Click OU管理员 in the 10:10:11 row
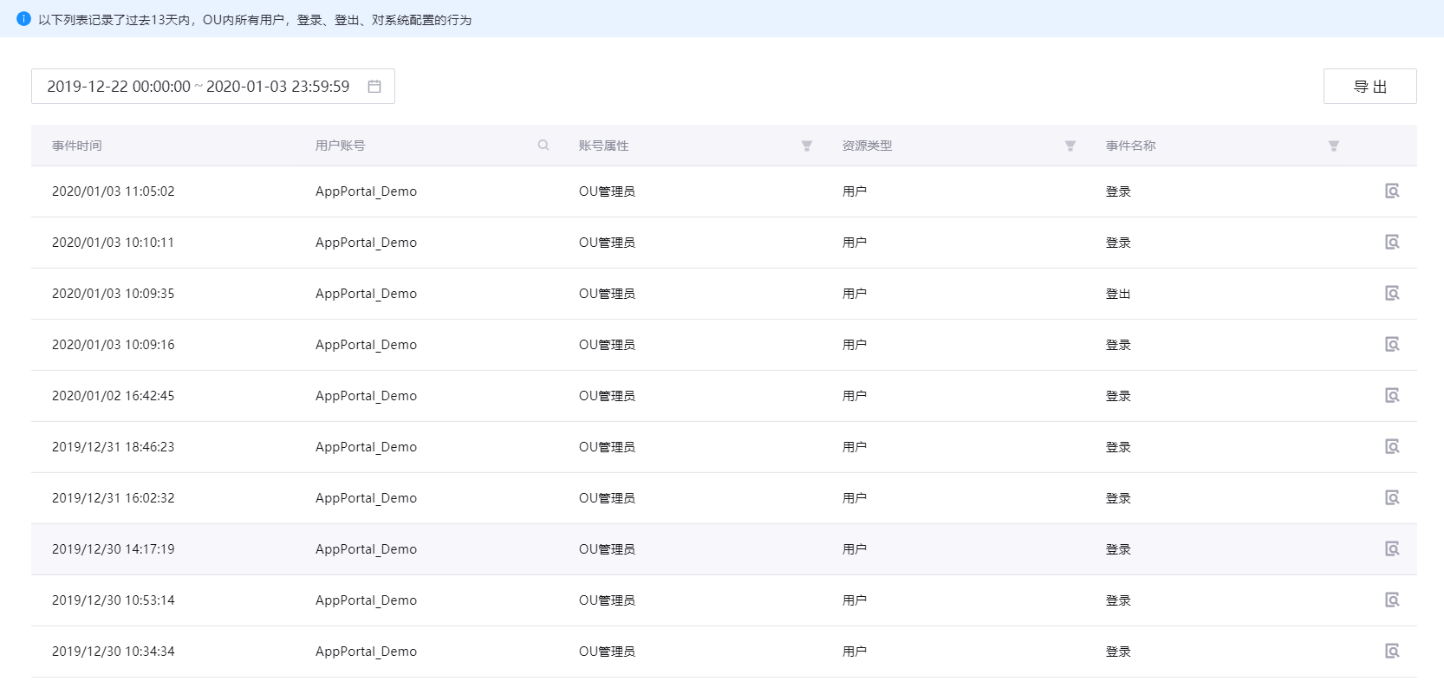 [x=607, y=243]
